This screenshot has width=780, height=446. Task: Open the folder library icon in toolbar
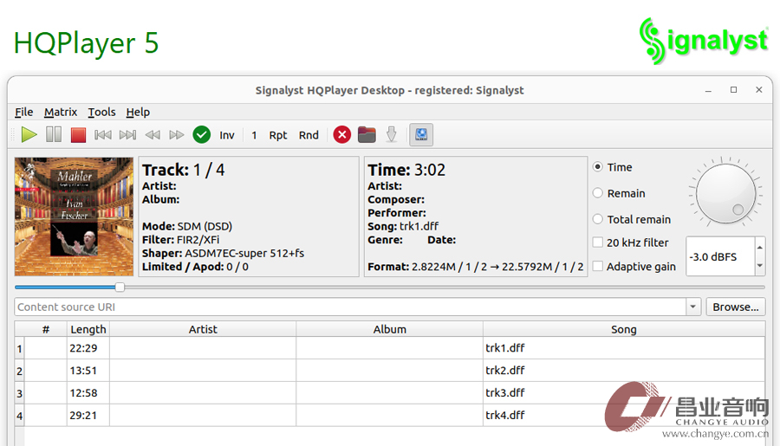click(367, 135)
